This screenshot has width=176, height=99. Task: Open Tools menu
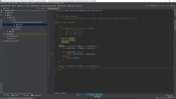pyautogui.click(x=47, y=3)
